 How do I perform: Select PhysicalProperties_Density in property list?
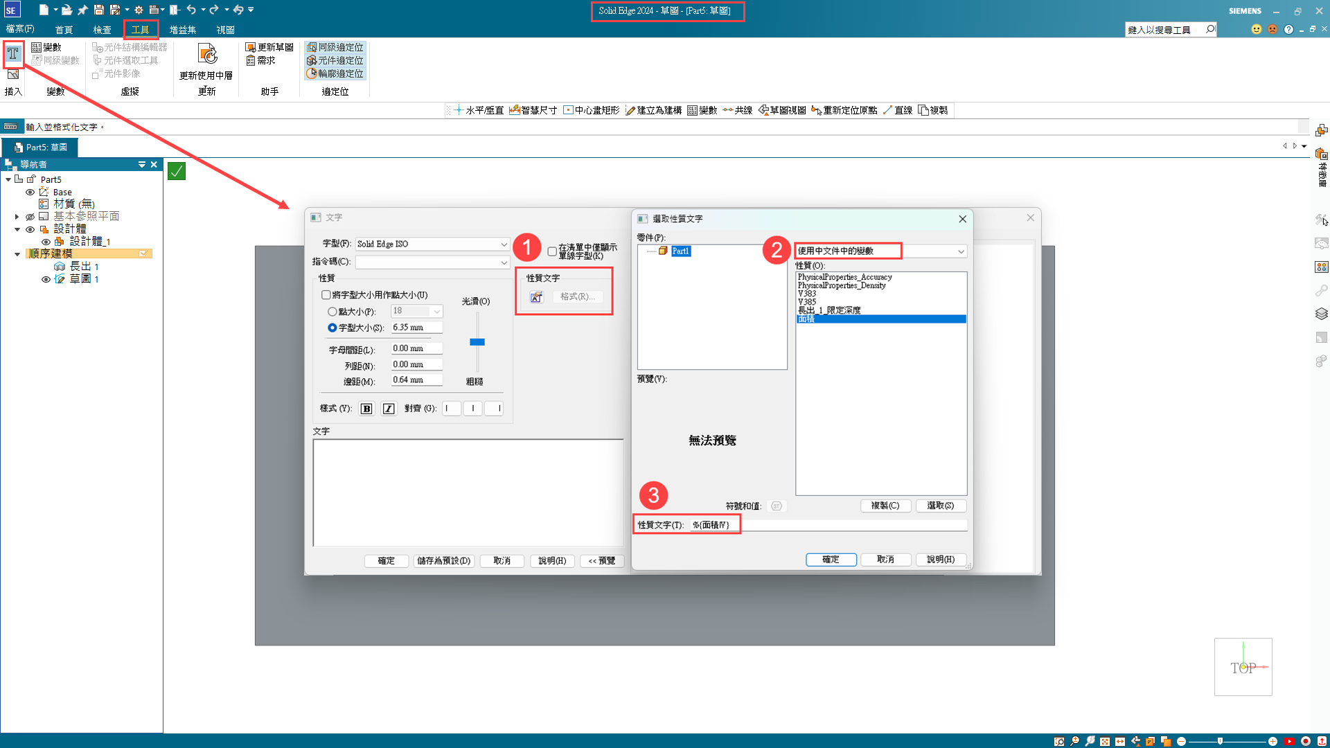842,285
